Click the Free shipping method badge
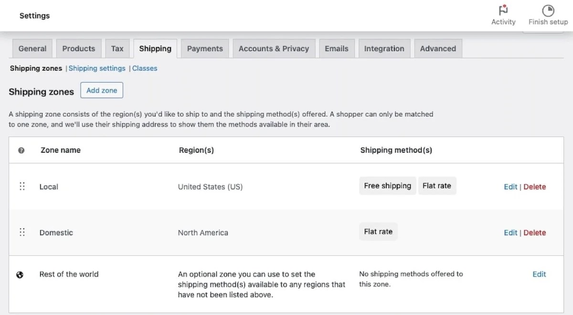Image resolution: width=573 pixels, height=315 pixels. [387, 186]
